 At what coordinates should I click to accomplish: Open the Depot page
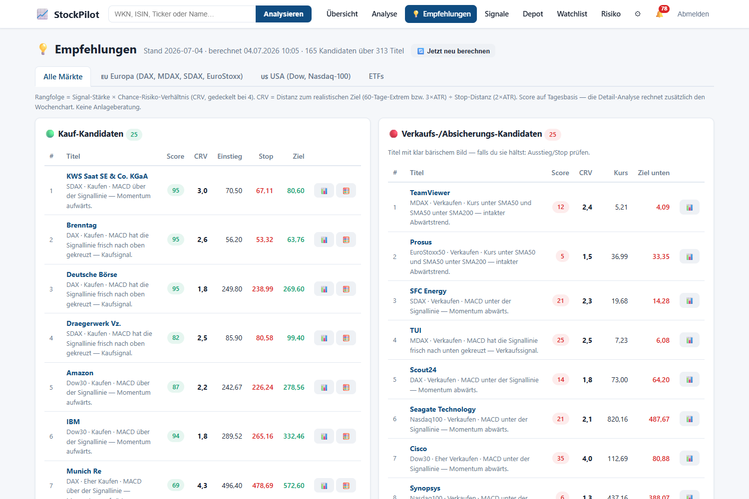point(533,14)
